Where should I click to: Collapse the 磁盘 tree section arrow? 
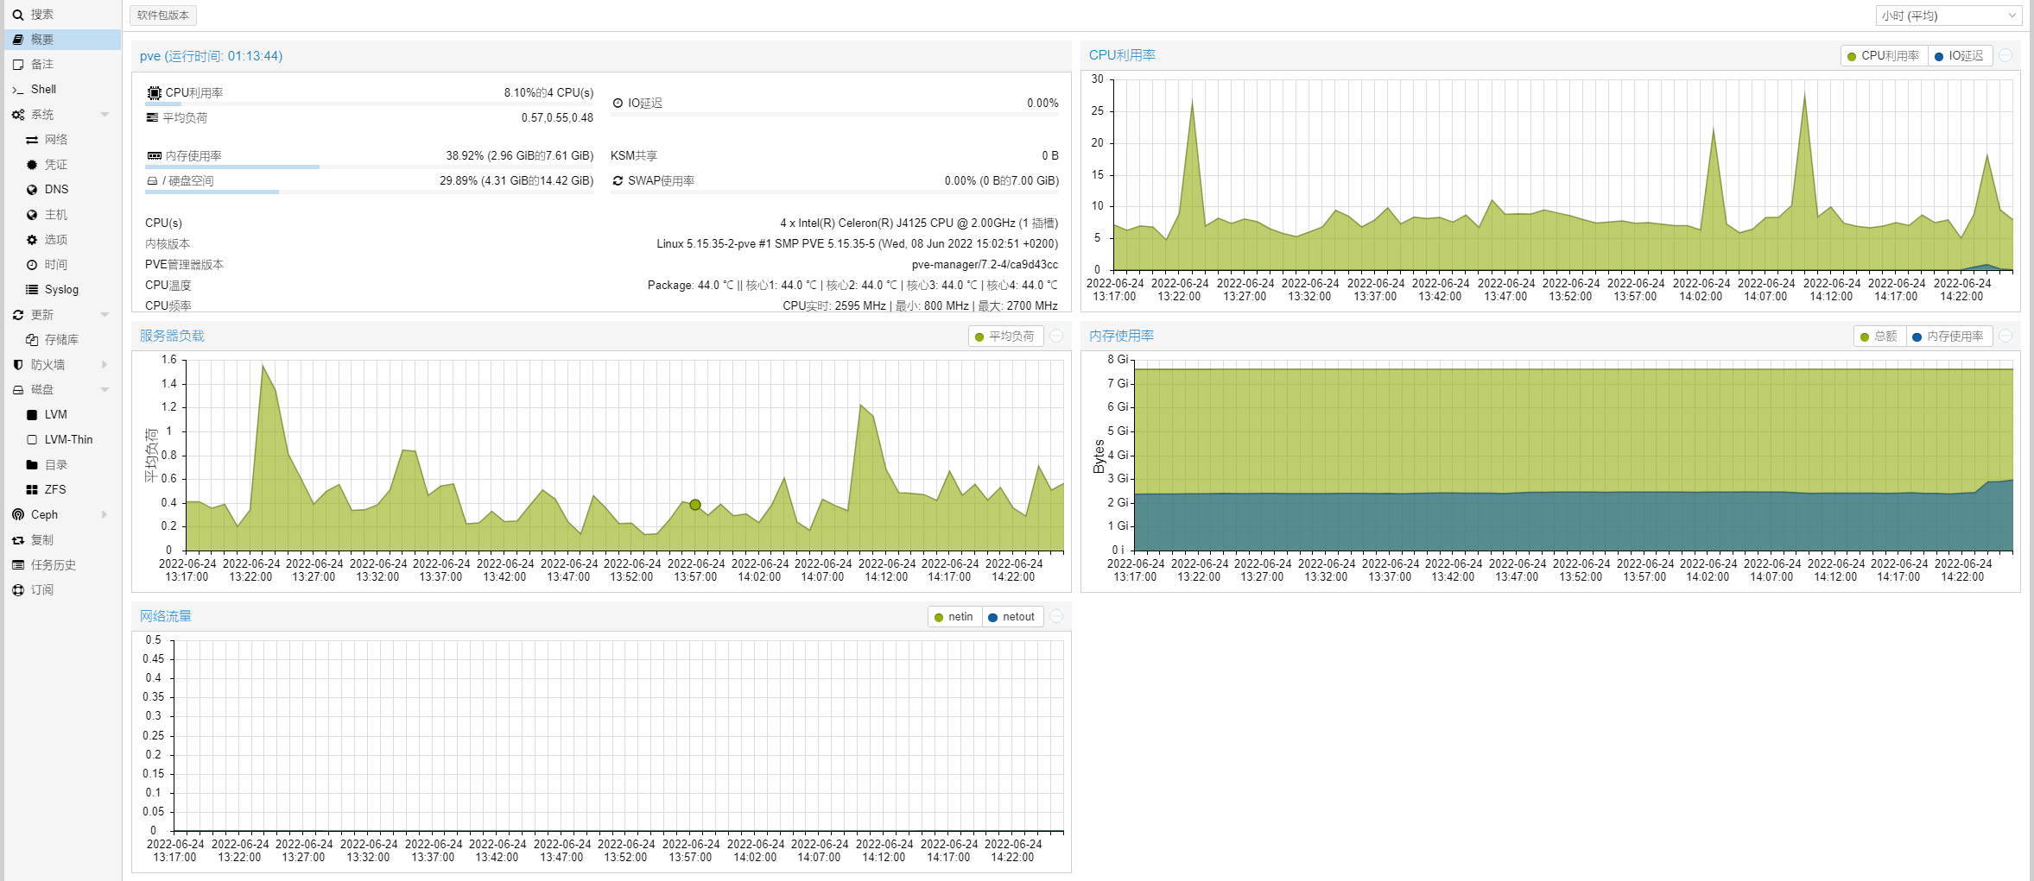point(105,390)
